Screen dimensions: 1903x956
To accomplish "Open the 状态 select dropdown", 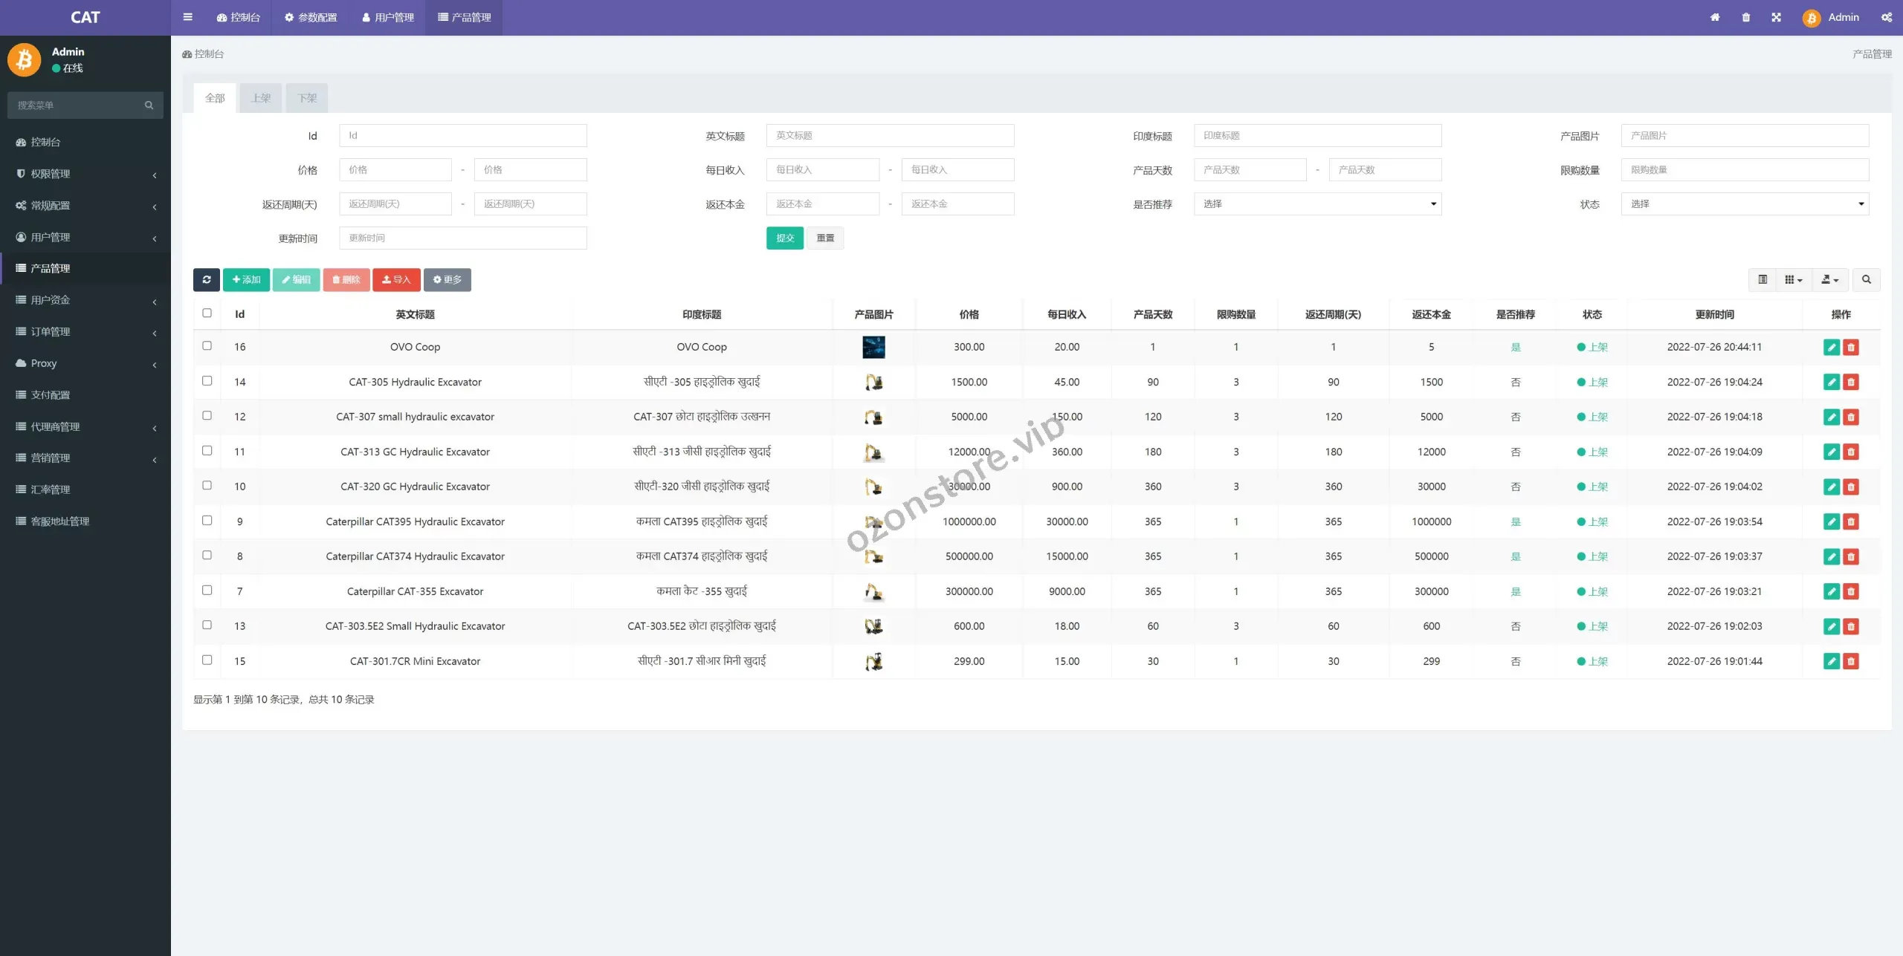I will tap(1744, 204).
